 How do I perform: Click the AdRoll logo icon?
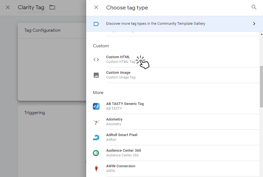[x=96, y=137]
